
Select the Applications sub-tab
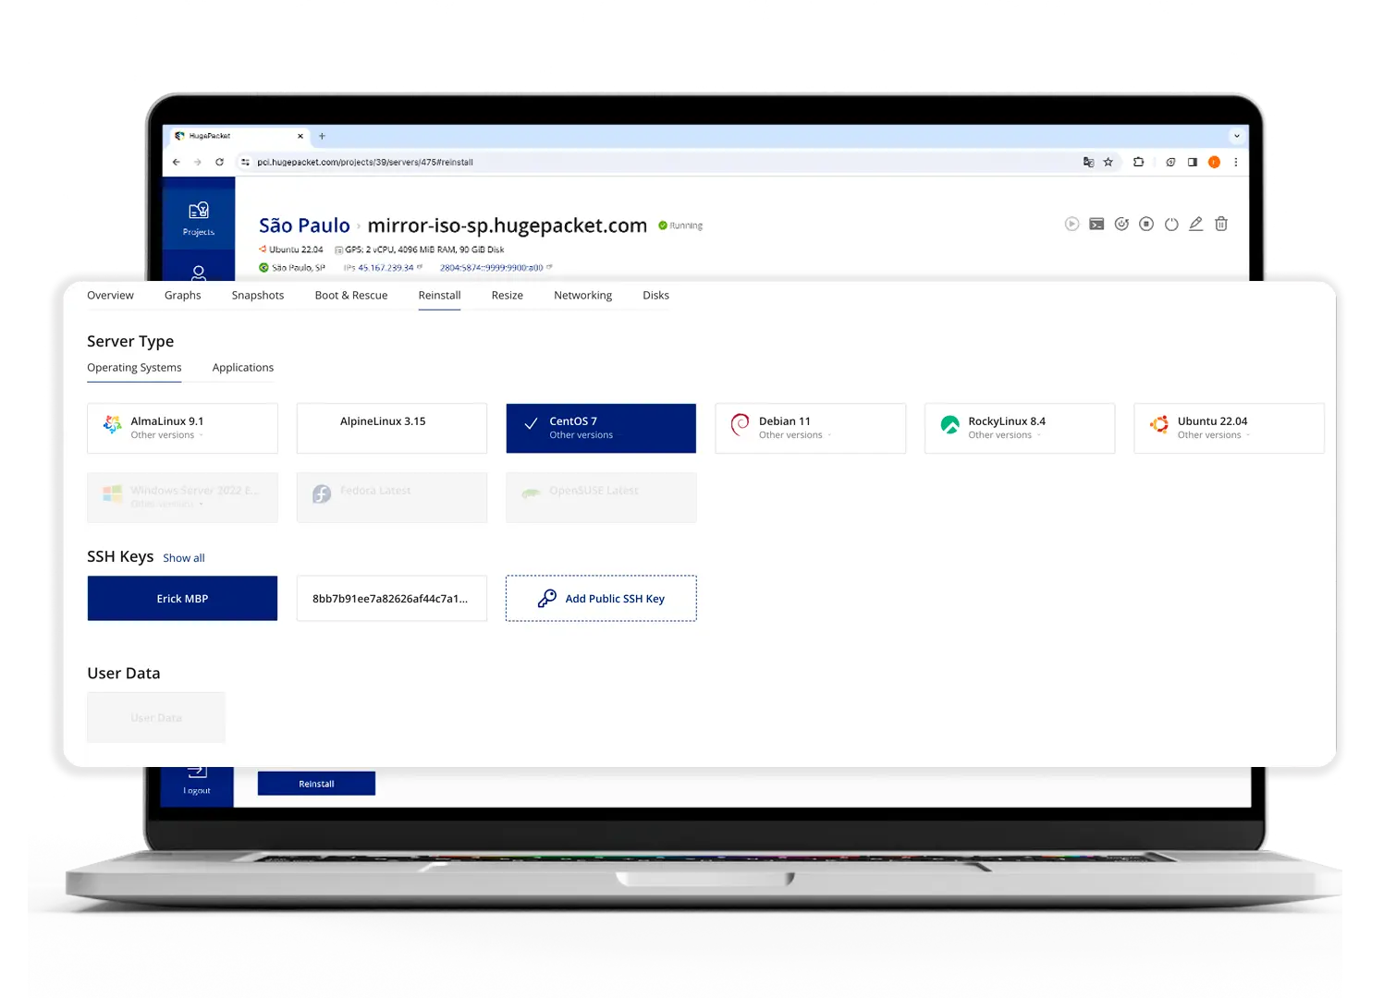click(x=243, y=368)
